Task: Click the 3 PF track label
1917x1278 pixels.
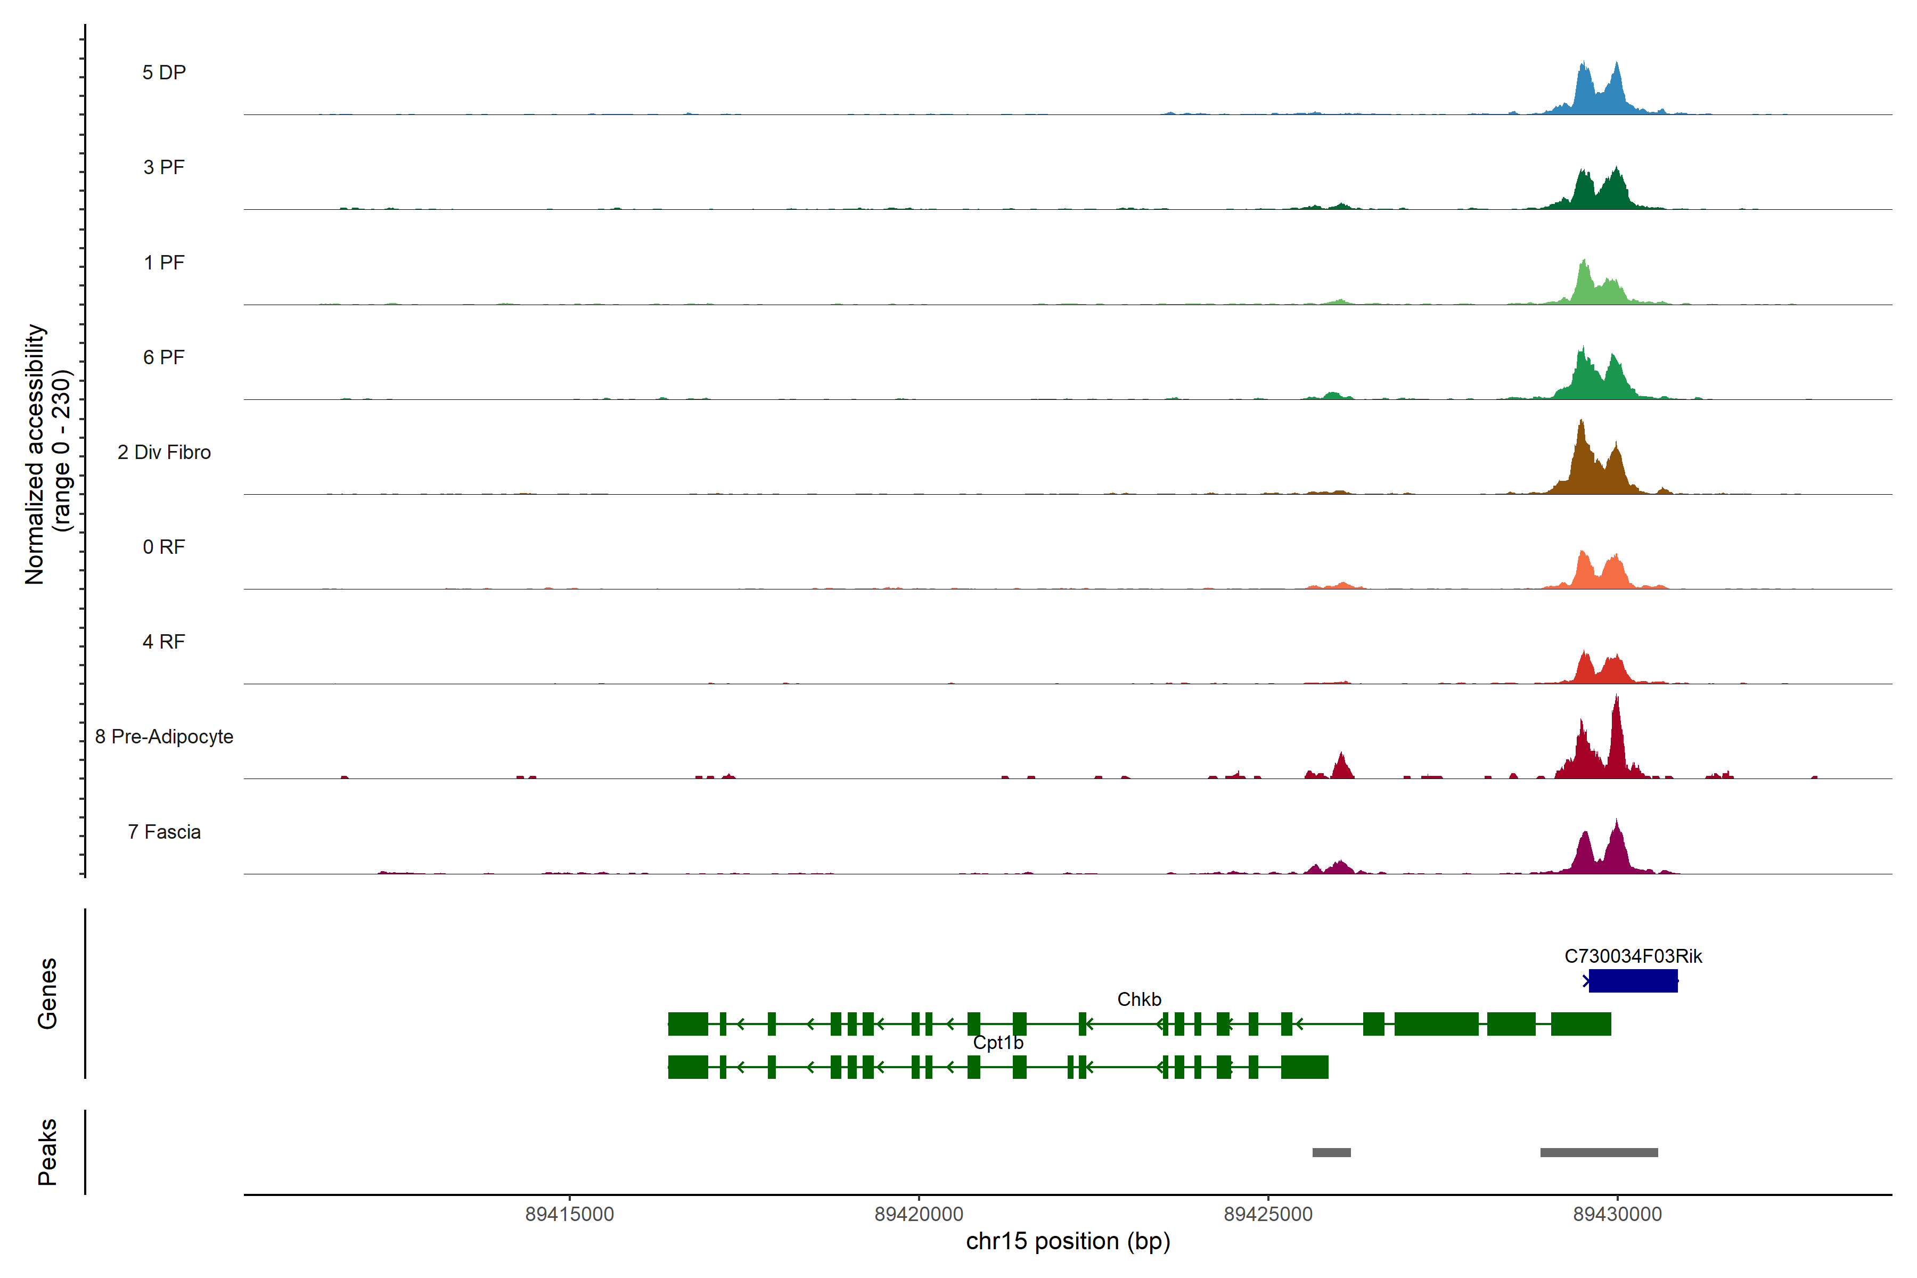Action: 164,167
